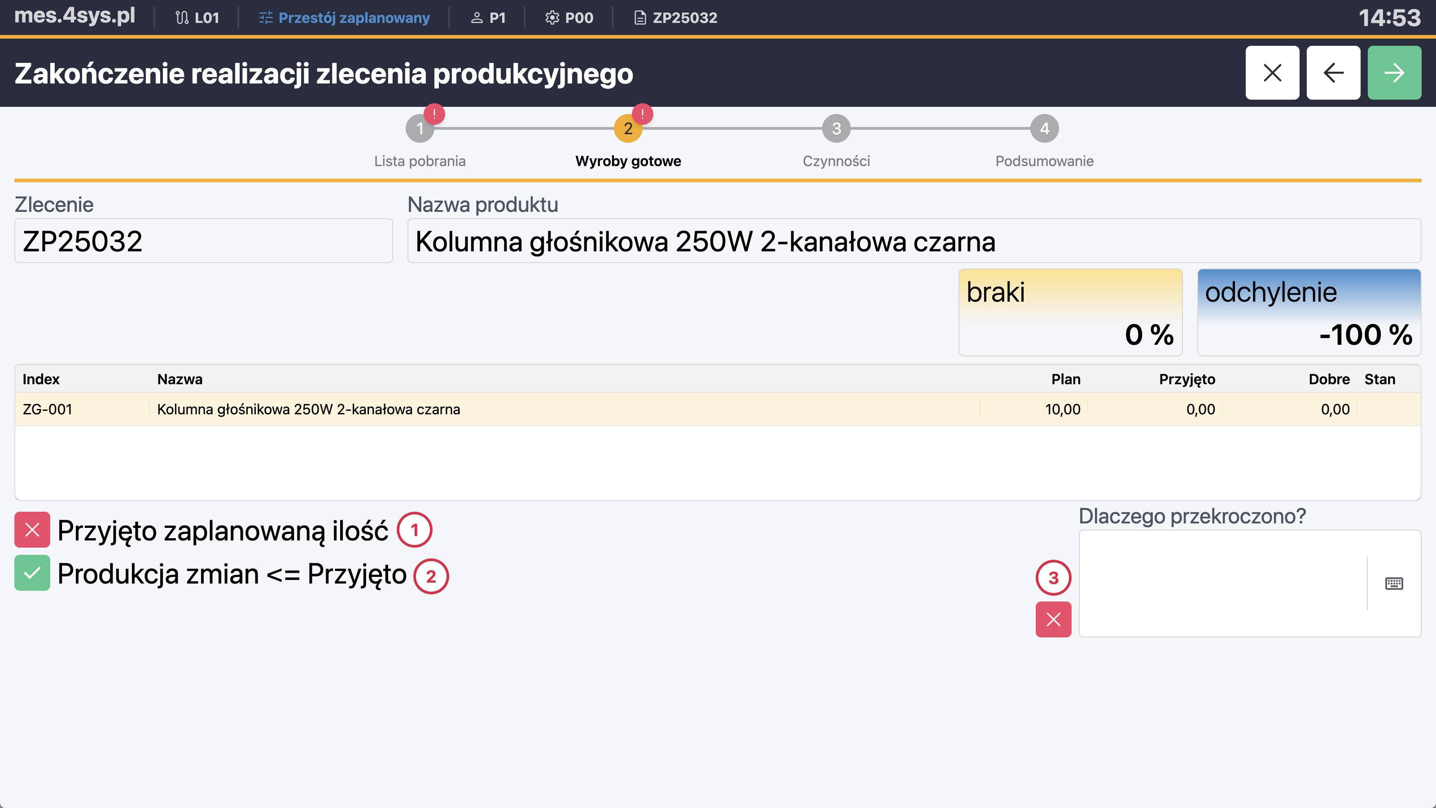This screenshot has width=1436, height=808.
Task: Click the X to cancel the wizard
Action: [1273, 72]
